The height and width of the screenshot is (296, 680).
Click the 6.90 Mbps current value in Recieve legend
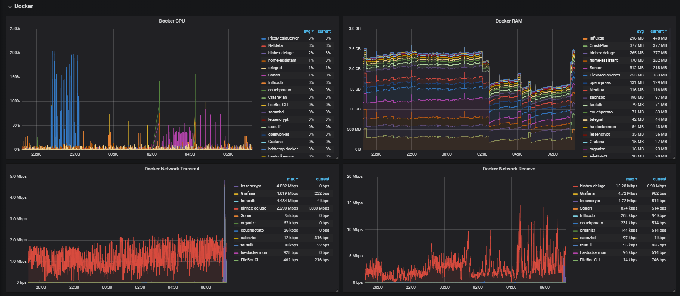(657, 186)
